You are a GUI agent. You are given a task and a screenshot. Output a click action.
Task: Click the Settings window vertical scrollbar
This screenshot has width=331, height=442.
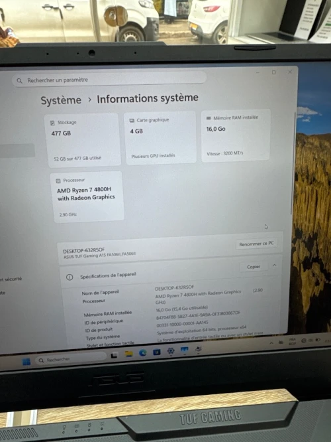[293, 163]
